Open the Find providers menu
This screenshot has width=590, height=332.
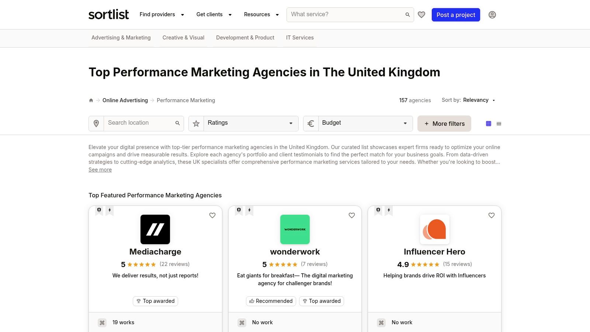[x=162, y=15]
